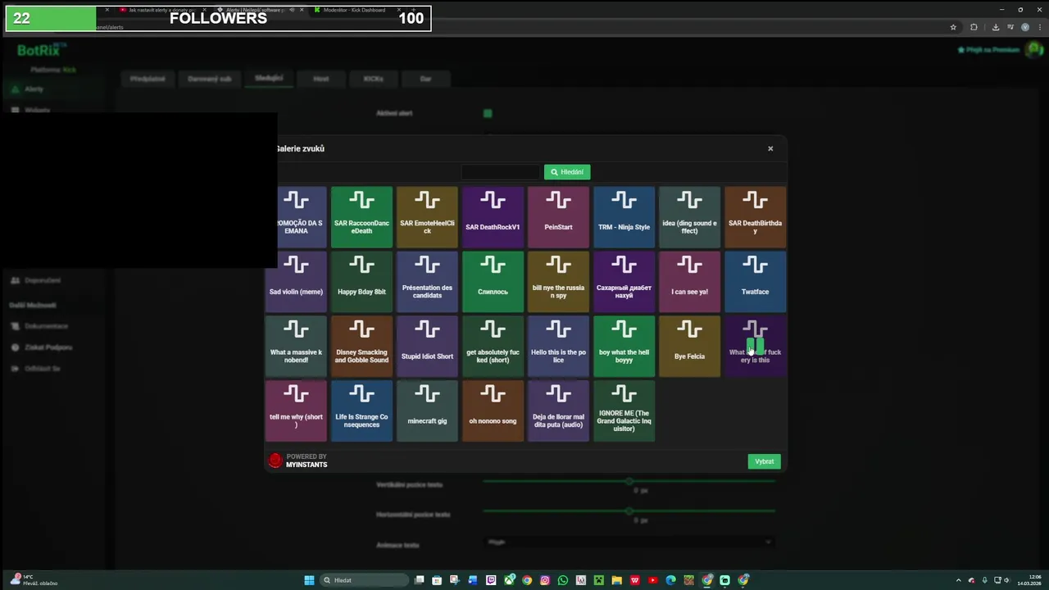
Task: Click the Přejít na Premium link
Action: (x=988, y=50)
